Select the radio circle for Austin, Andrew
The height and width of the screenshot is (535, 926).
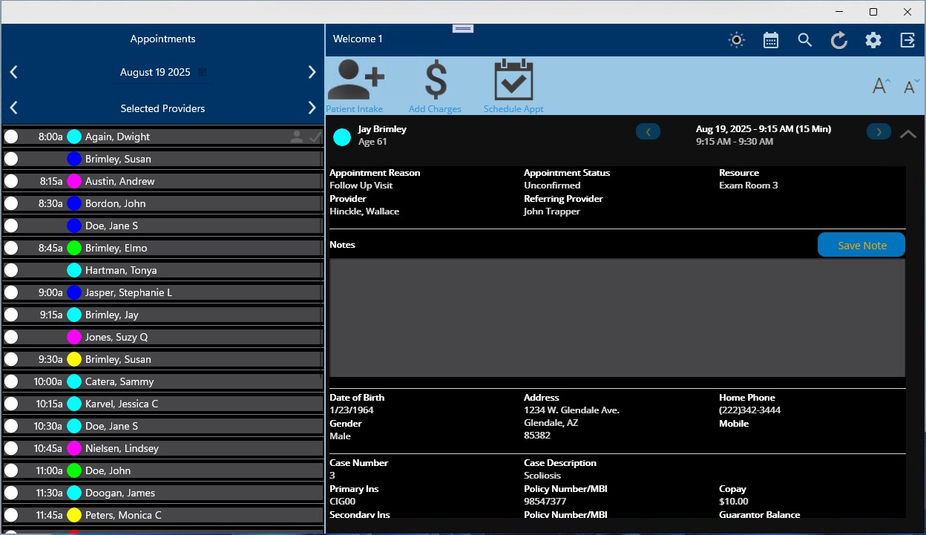tap(11, 181)
